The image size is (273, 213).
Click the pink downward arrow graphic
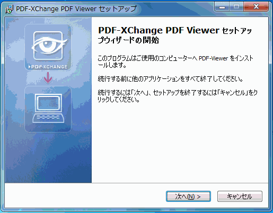pos(48,77)
